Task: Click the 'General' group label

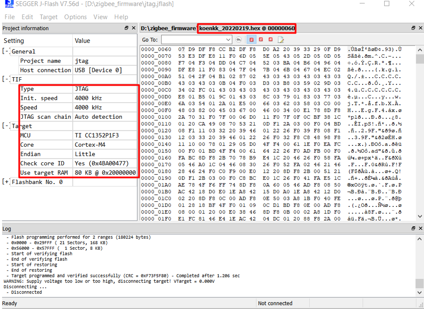Action: point(23,51)
